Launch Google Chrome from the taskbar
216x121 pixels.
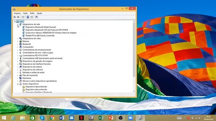point(52,118)
